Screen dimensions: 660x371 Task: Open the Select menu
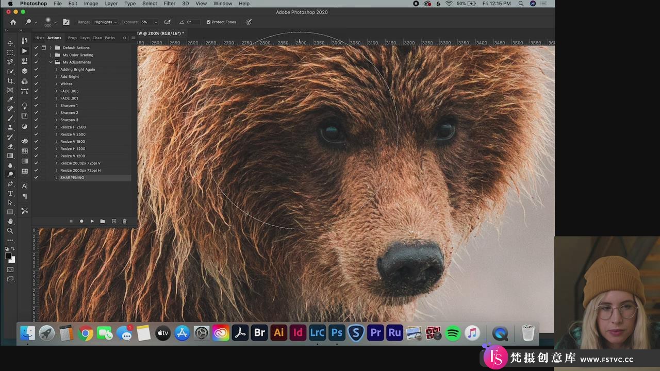pyautogui.click(x=150, y=4)
